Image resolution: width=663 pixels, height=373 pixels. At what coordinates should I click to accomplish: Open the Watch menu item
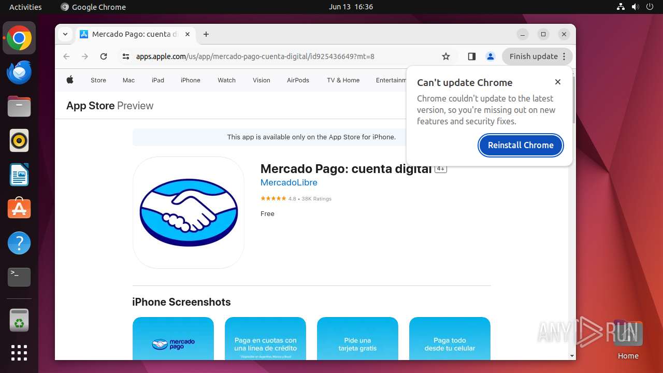(227, 80)
